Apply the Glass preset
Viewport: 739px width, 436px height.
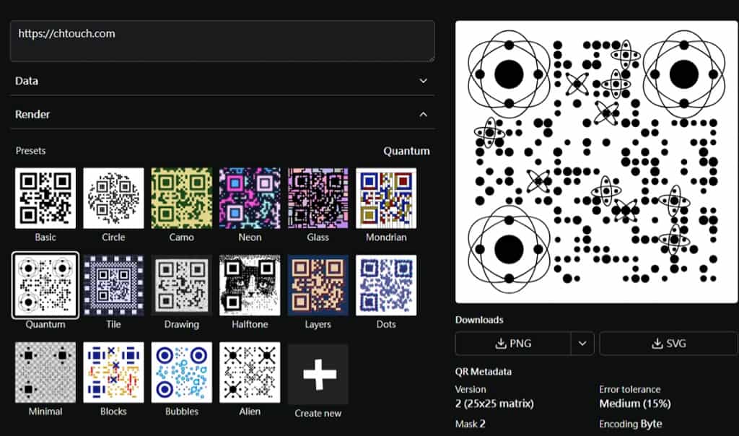pos(318,198)
